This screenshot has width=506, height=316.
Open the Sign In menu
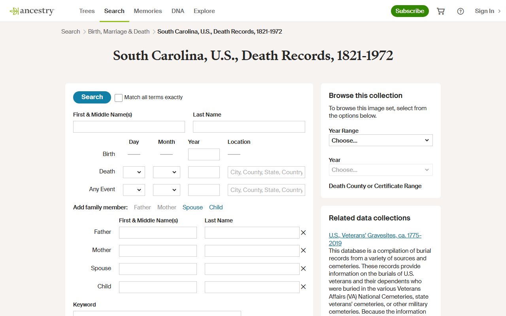[x=488, y=11]
